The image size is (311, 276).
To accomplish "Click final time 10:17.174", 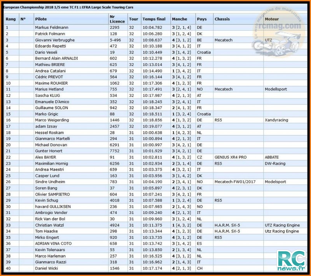I will [152, 268].
